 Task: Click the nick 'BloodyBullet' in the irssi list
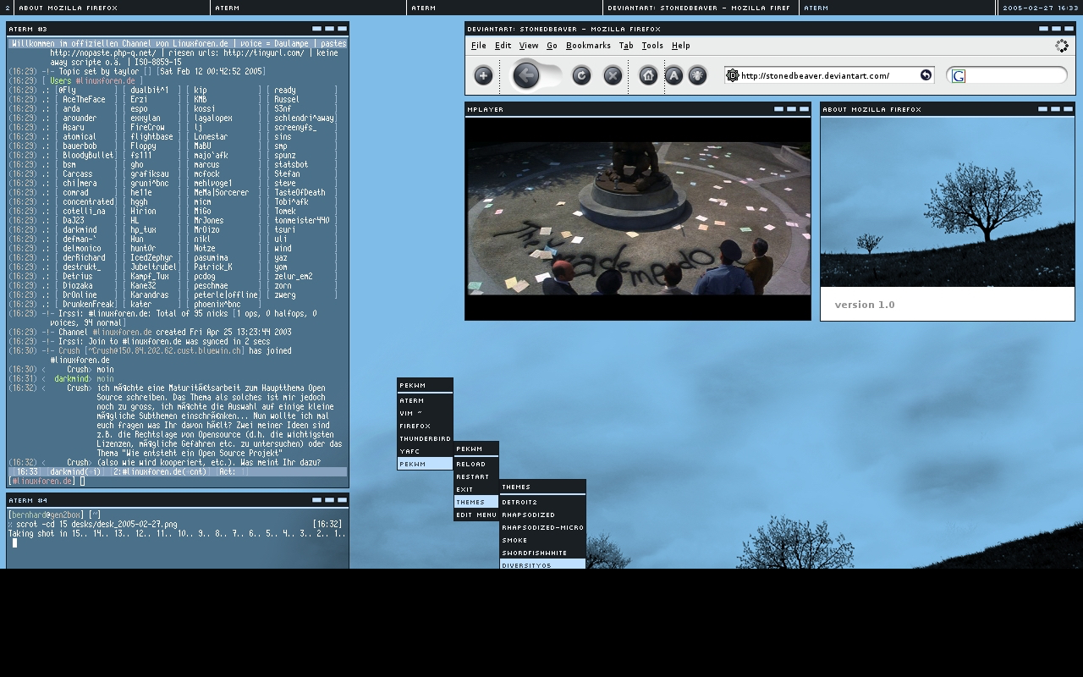88,155
